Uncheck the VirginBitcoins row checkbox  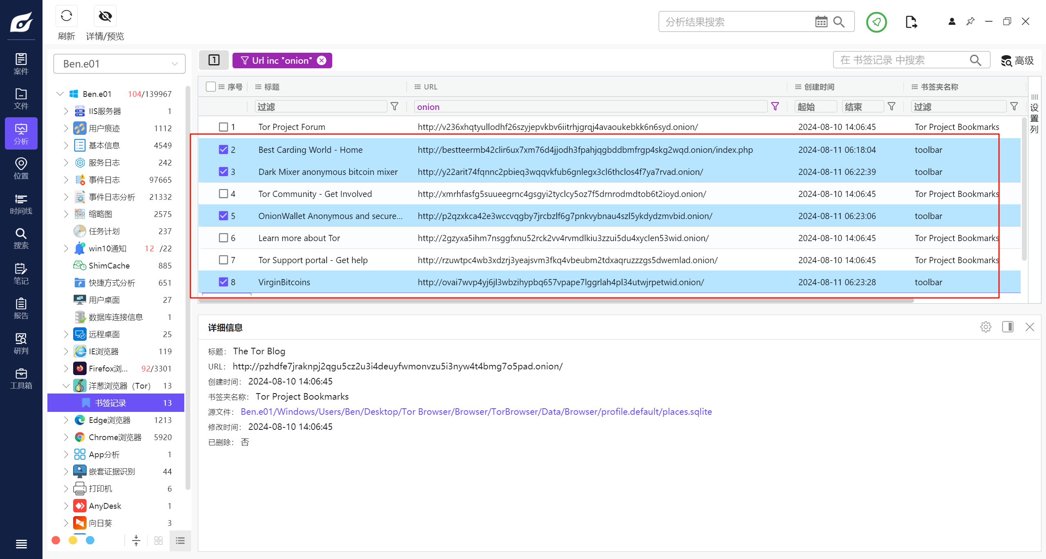click(223, 282)
